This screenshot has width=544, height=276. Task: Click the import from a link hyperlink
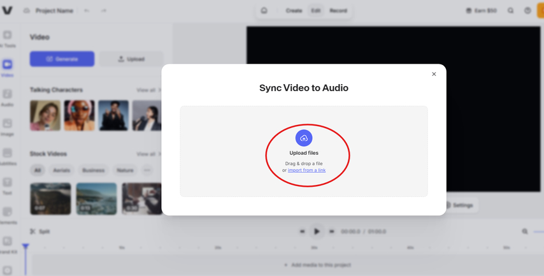click(x=306, y=170)
